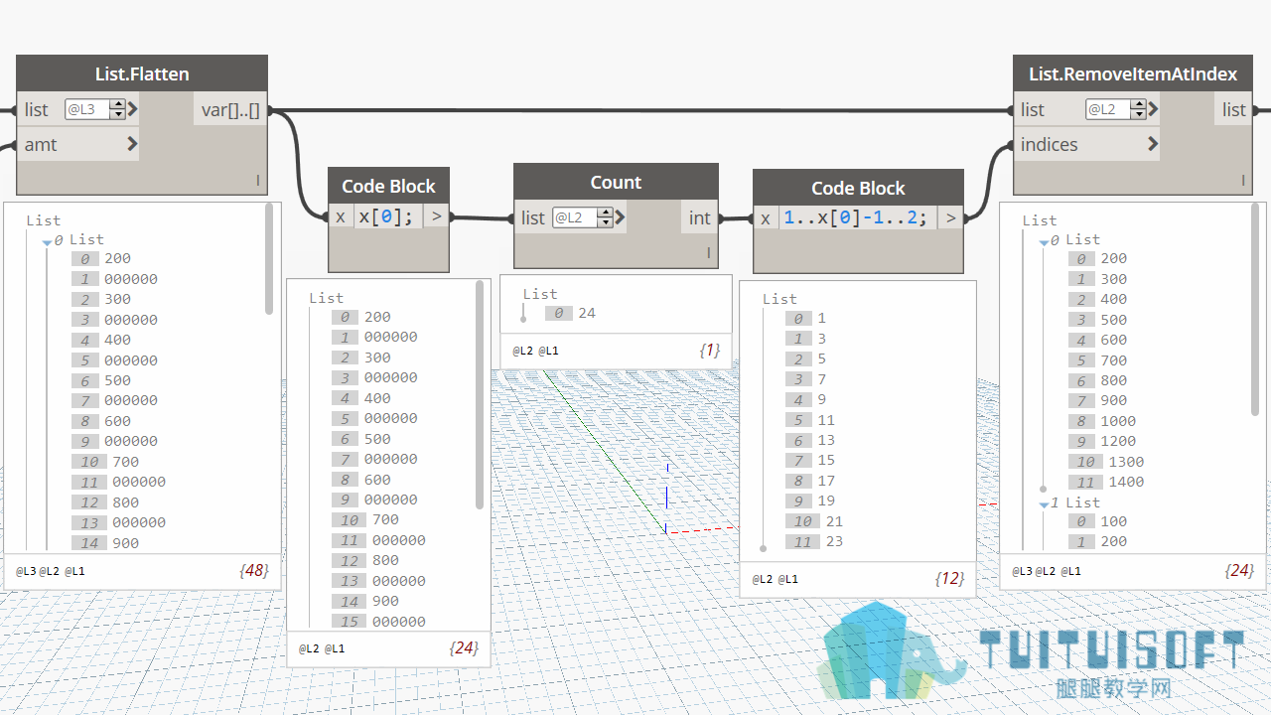Image resolution: width=1271 pixels, height=715 pixels.
Task: Click the {12} item count in range preview
Action: [950, 578]
